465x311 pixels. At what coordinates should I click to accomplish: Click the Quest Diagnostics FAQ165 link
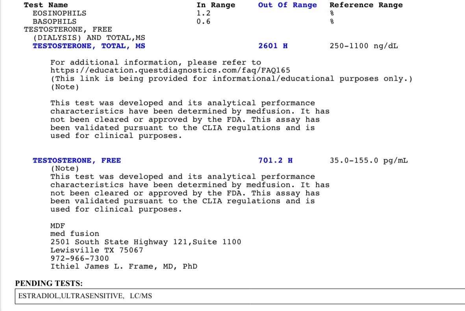(x=170, y=70)
